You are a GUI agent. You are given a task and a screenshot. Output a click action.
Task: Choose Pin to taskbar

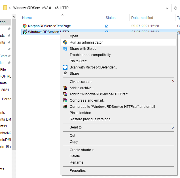118,113
